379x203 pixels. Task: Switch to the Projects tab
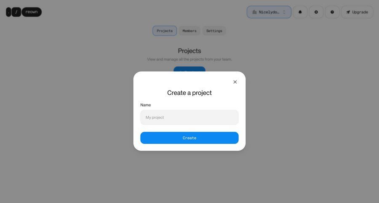[x=165, y=31]
